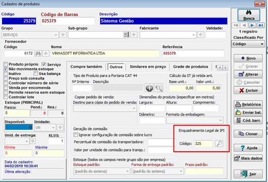The width and height of the screenshot is (268, 182).
Task: Click the Descrição field Sistema Gestão
Action: (163, 21)
